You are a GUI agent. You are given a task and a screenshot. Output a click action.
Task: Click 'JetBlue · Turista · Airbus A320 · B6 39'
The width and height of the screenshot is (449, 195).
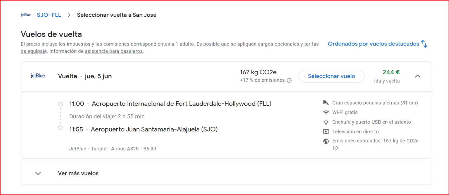point(113,149)
